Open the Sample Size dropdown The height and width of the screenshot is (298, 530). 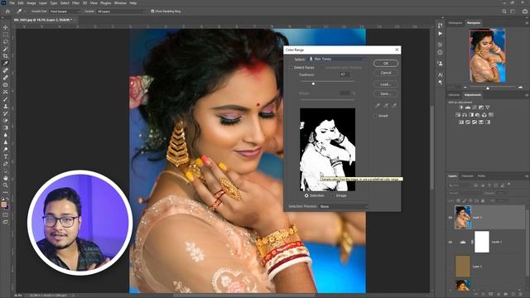pyautogui.click(x=65, y=11)
